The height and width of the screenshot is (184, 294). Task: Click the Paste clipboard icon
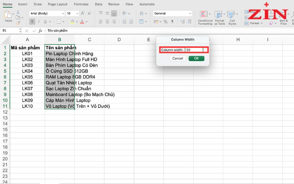click(x=8, y=14)
